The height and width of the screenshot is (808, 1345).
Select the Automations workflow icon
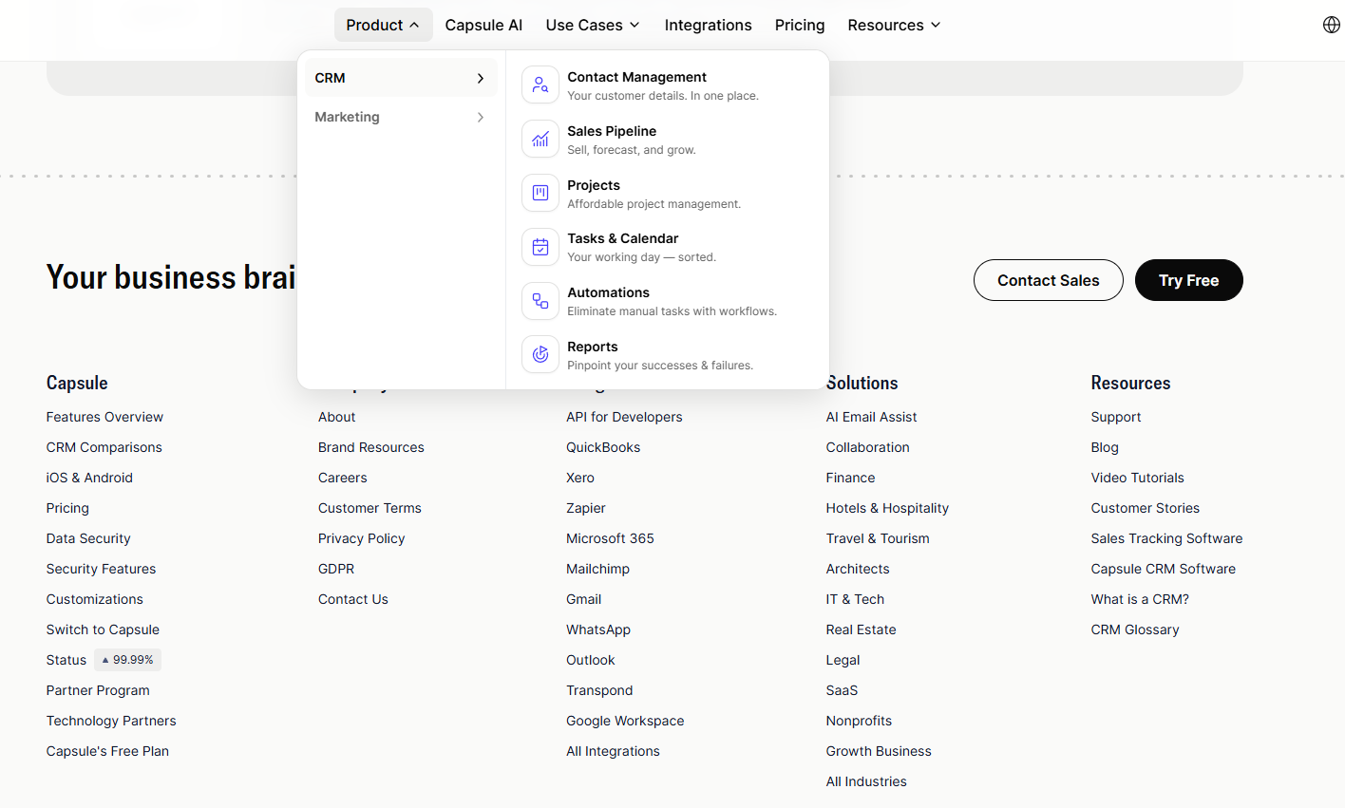pos(540,301)
